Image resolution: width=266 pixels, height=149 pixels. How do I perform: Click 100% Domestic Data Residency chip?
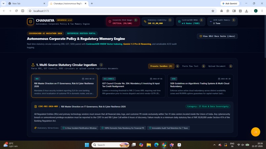pos(123,128)
